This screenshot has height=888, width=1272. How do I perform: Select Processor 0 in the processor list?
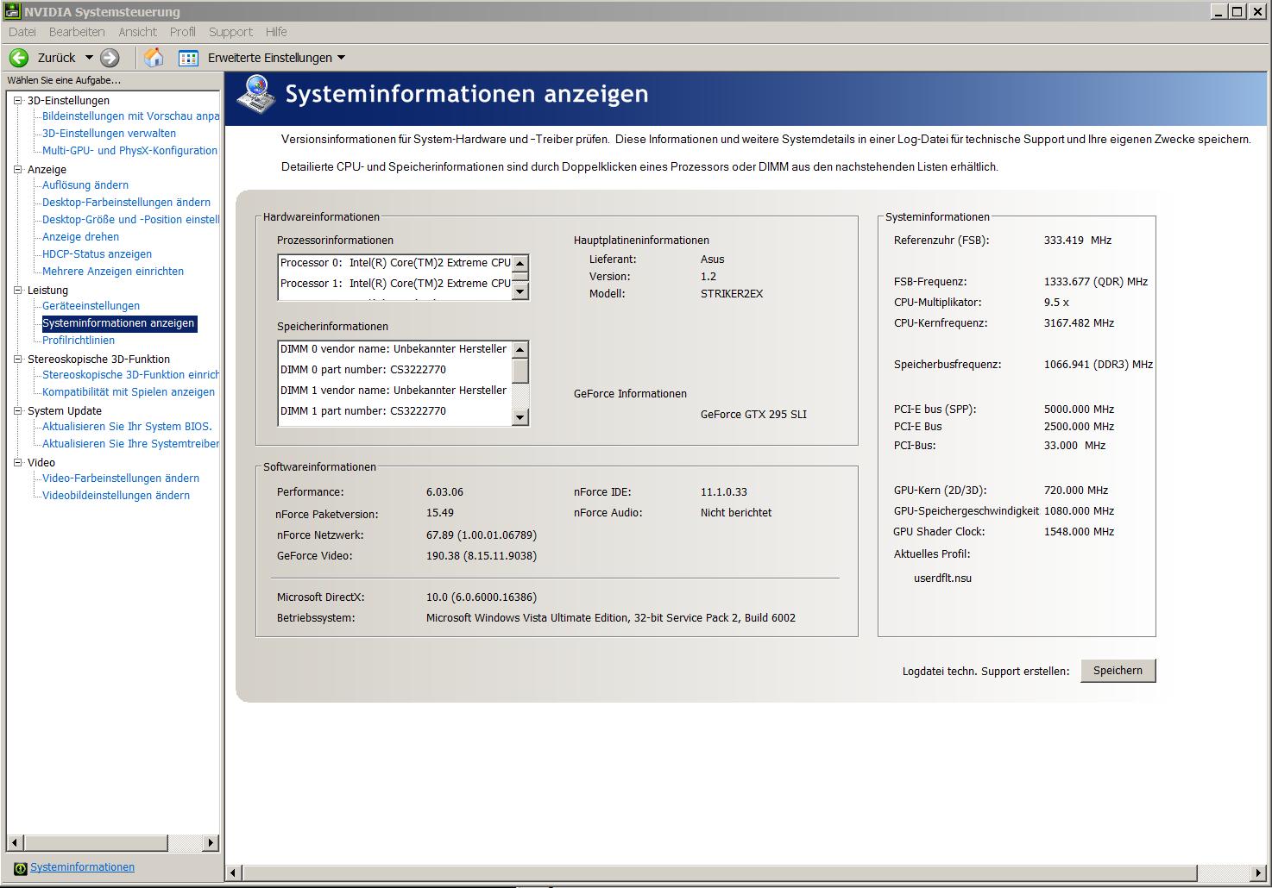pyautogui.click(x=395, y=263)
